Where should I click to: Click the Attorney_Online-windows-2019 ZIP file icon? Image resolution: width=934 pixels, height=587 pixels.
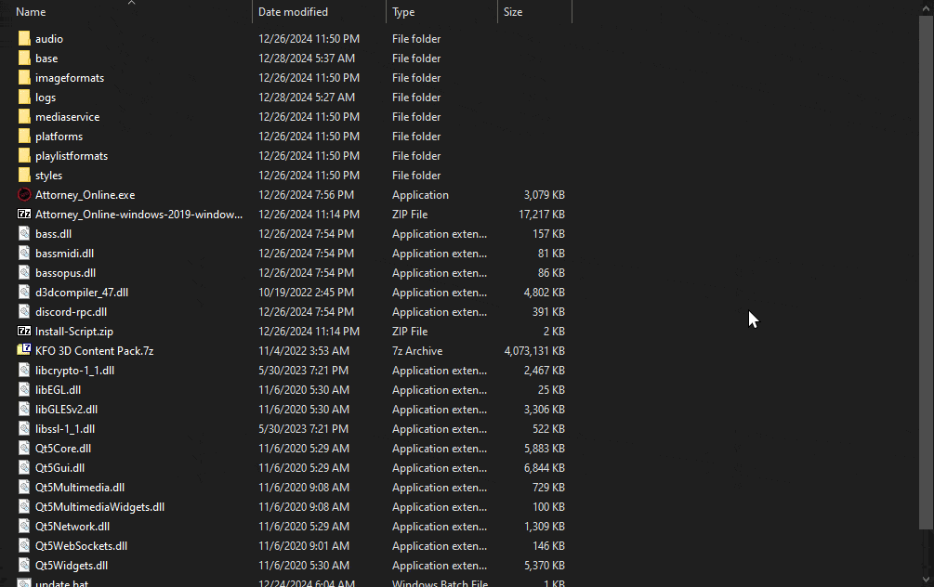coord(24,215)
